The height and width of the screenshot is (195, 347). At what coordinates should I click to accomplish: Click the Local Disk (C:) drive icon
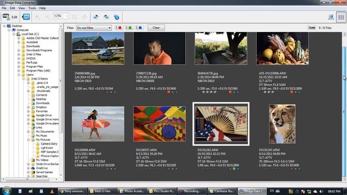[x=18, y=34]
